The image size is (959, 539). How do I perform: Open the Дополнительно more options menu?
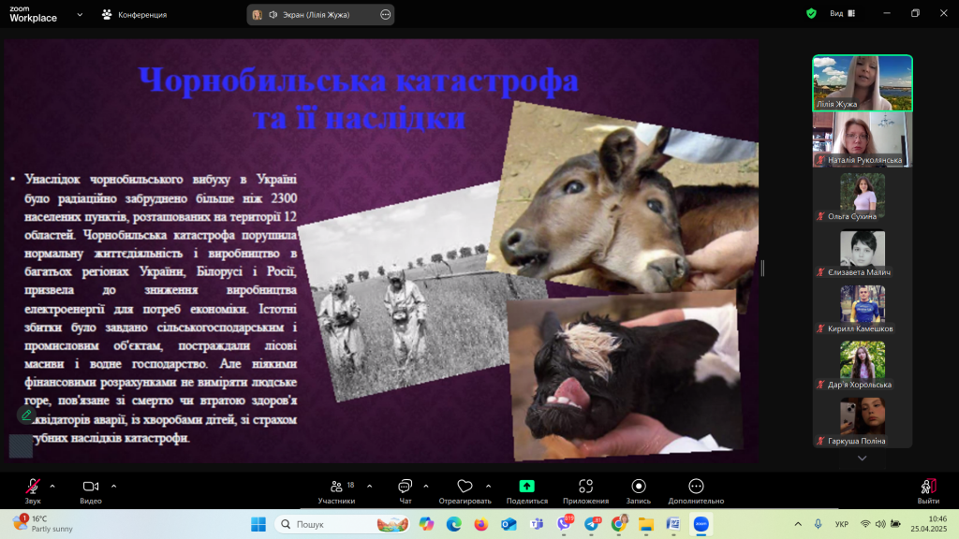point(695,488)
